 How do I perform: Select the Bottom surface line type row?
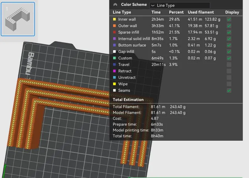[x=132, y=45]
